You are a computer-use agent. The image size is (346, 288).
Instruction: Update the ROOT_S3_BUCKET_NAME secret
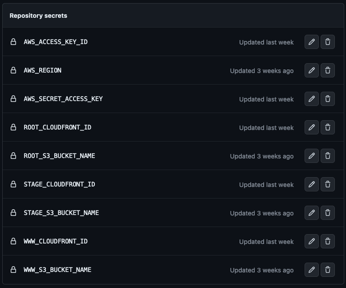tap(312, 156)
